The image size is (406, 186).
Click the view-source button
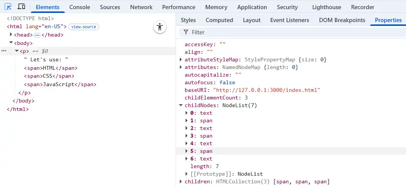(x=84, y=27)
